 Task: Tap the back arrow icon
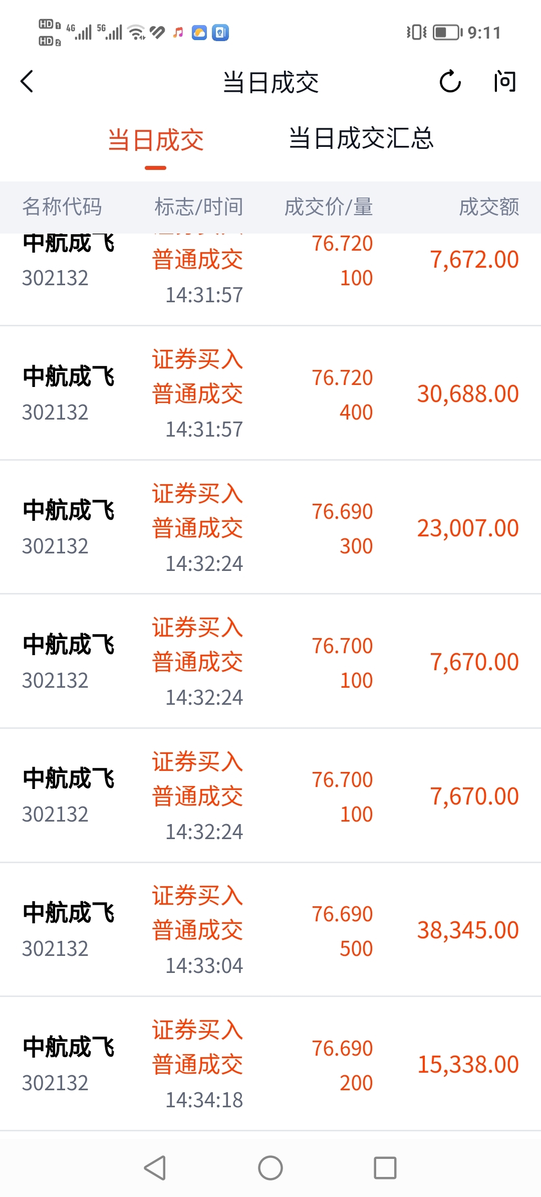click(x=28, y=81)
